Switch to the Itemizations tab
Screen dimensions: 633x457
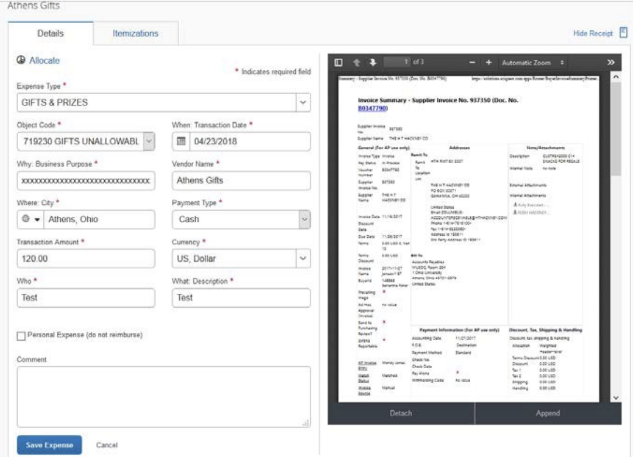point(135,34)
